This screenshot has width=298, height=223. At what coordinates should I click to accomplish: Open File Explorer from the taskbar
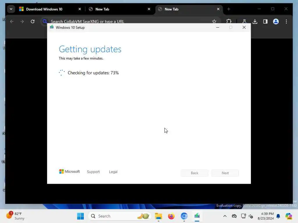159,216
